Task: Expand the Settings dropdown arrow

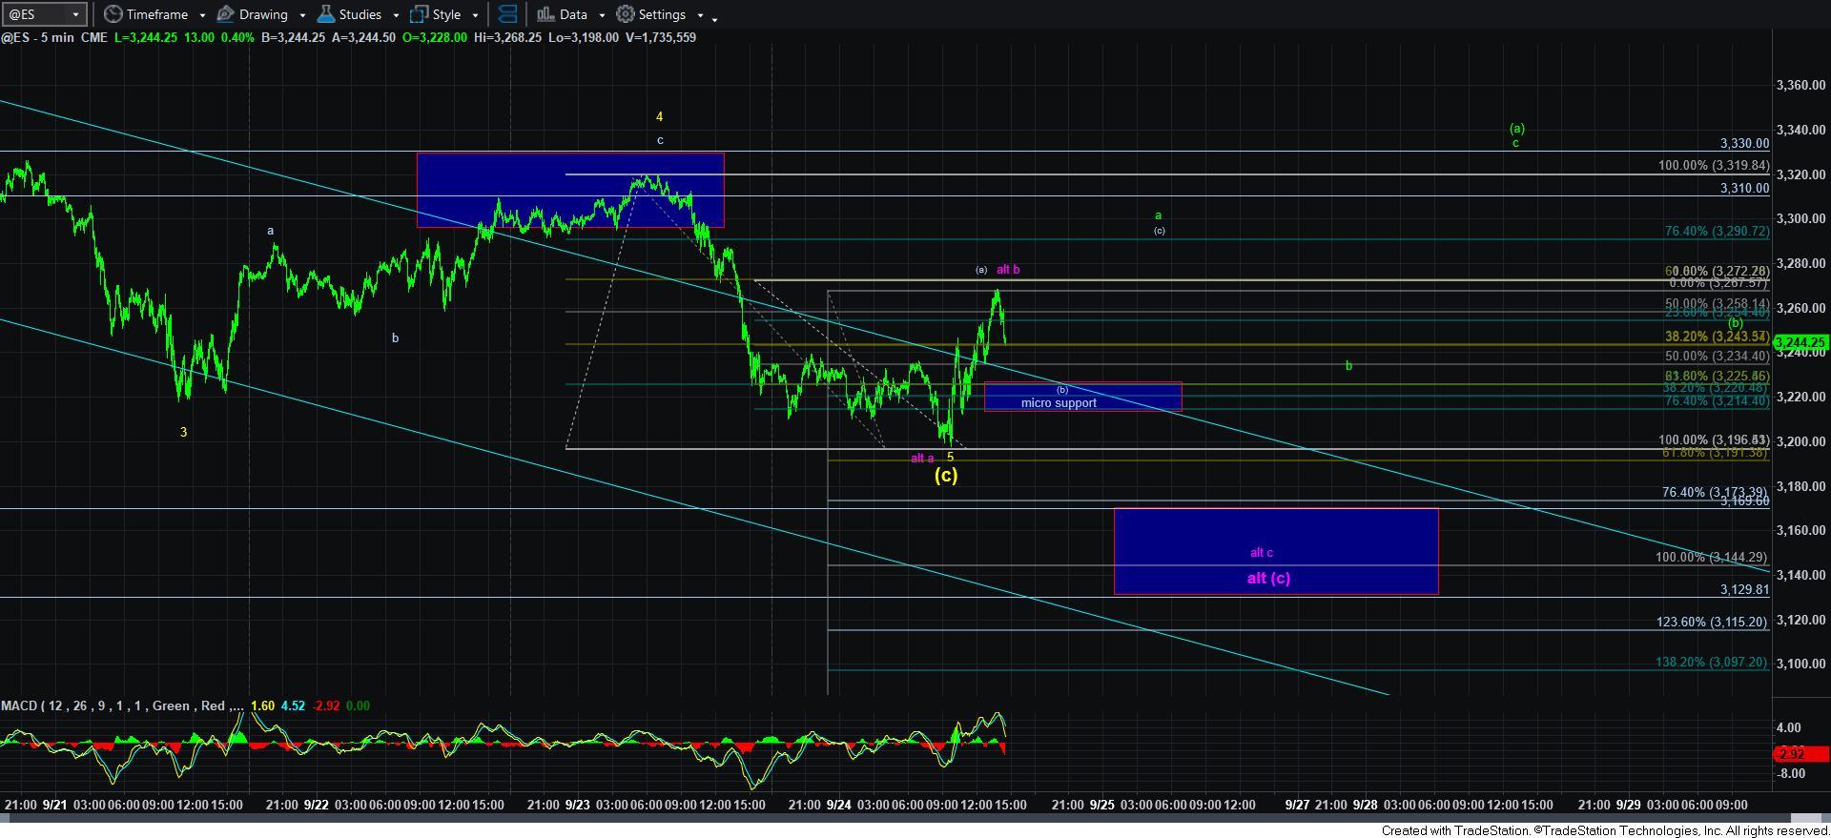Action: (x=700, y=15)
